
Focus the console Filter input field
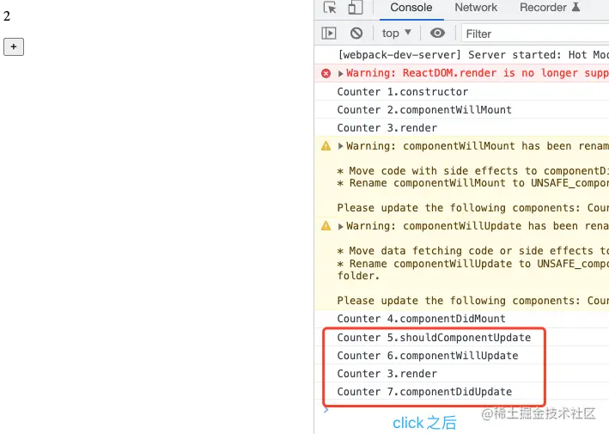click(x=535, y=34)
